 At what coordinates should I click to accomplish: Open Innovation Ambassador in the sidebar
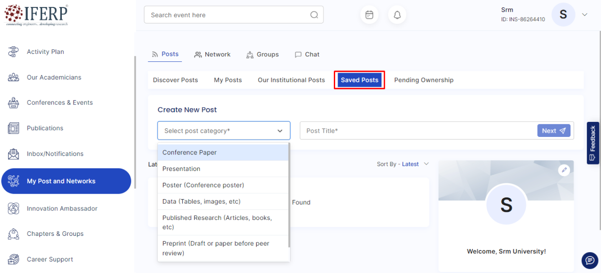coord(62,208)
